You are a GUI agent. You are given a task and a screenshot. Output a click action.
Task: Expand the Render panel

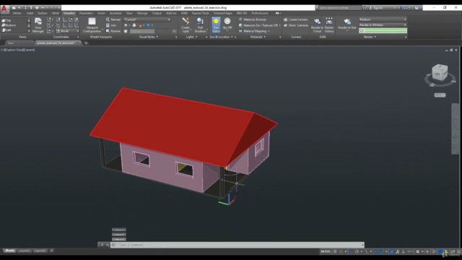(x=370, y=37)
